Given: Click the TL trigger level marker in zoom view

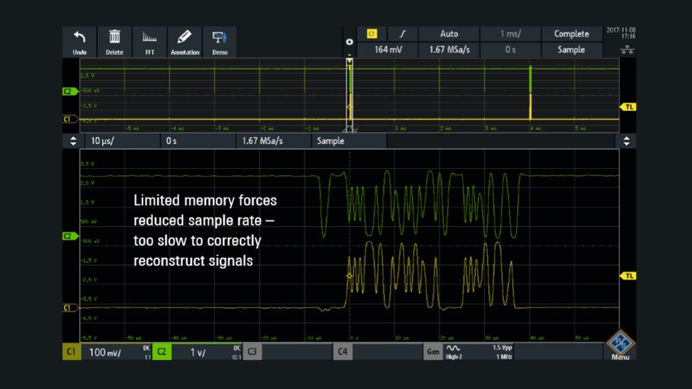Looking at the screenshot, I should point(628,276).
